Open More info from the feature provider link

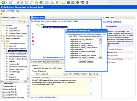click(44, 97)
